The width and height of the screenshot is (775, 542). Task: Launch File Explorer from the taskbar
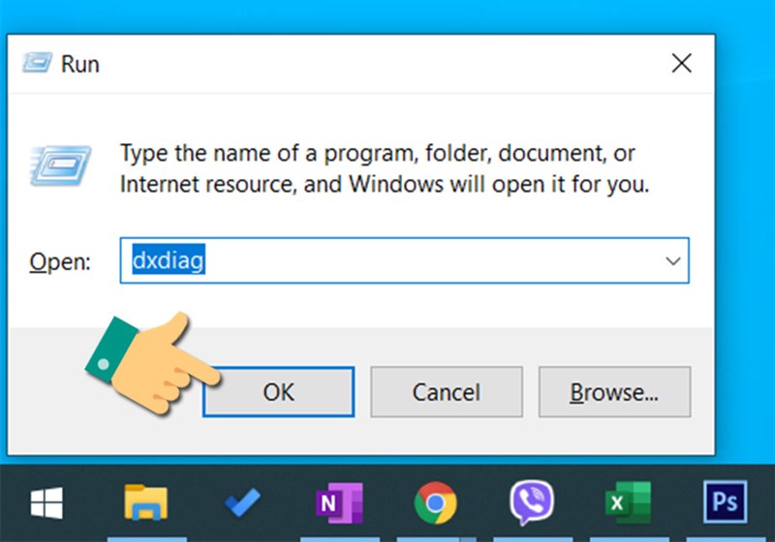pos(146,503)
